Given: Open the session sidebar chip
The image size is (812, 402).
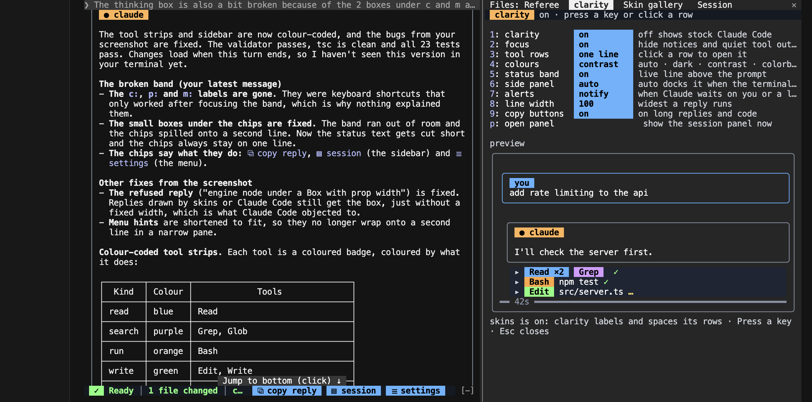Looking at the screenshot, I should click(x=353, y=391).
